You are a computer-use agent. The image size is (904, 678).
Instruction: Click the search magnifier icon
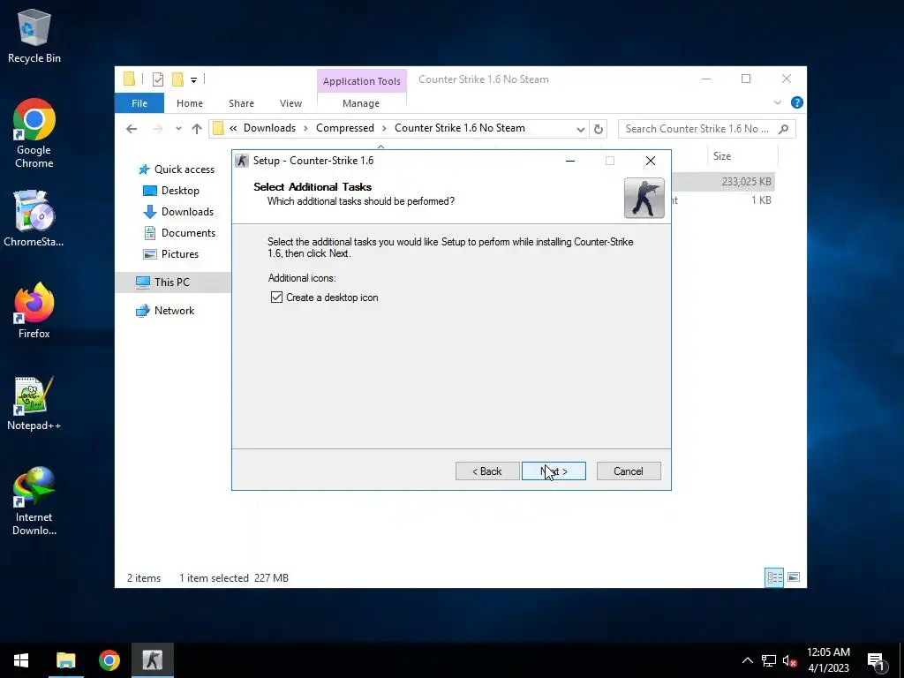pyautogui.click(x=784, y=129)
